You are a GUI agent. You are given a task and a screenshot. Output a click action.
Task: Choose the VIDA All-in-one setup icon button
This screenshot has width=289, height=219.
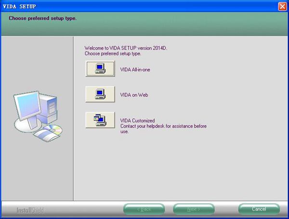(100, 68)
